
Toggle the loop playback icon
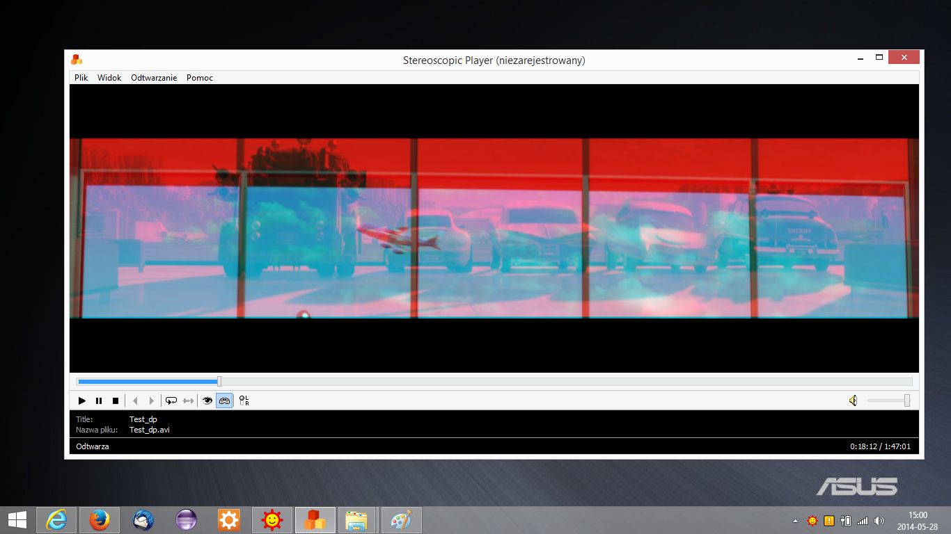coord(171,400)
